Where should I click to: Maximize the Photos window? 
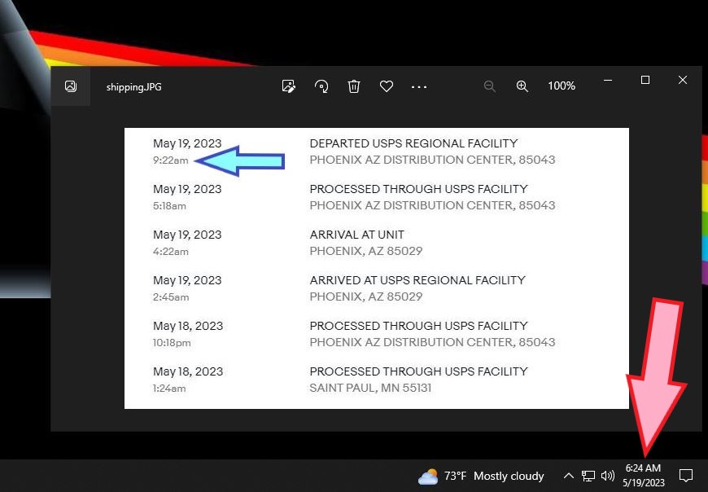coord(645,80)
